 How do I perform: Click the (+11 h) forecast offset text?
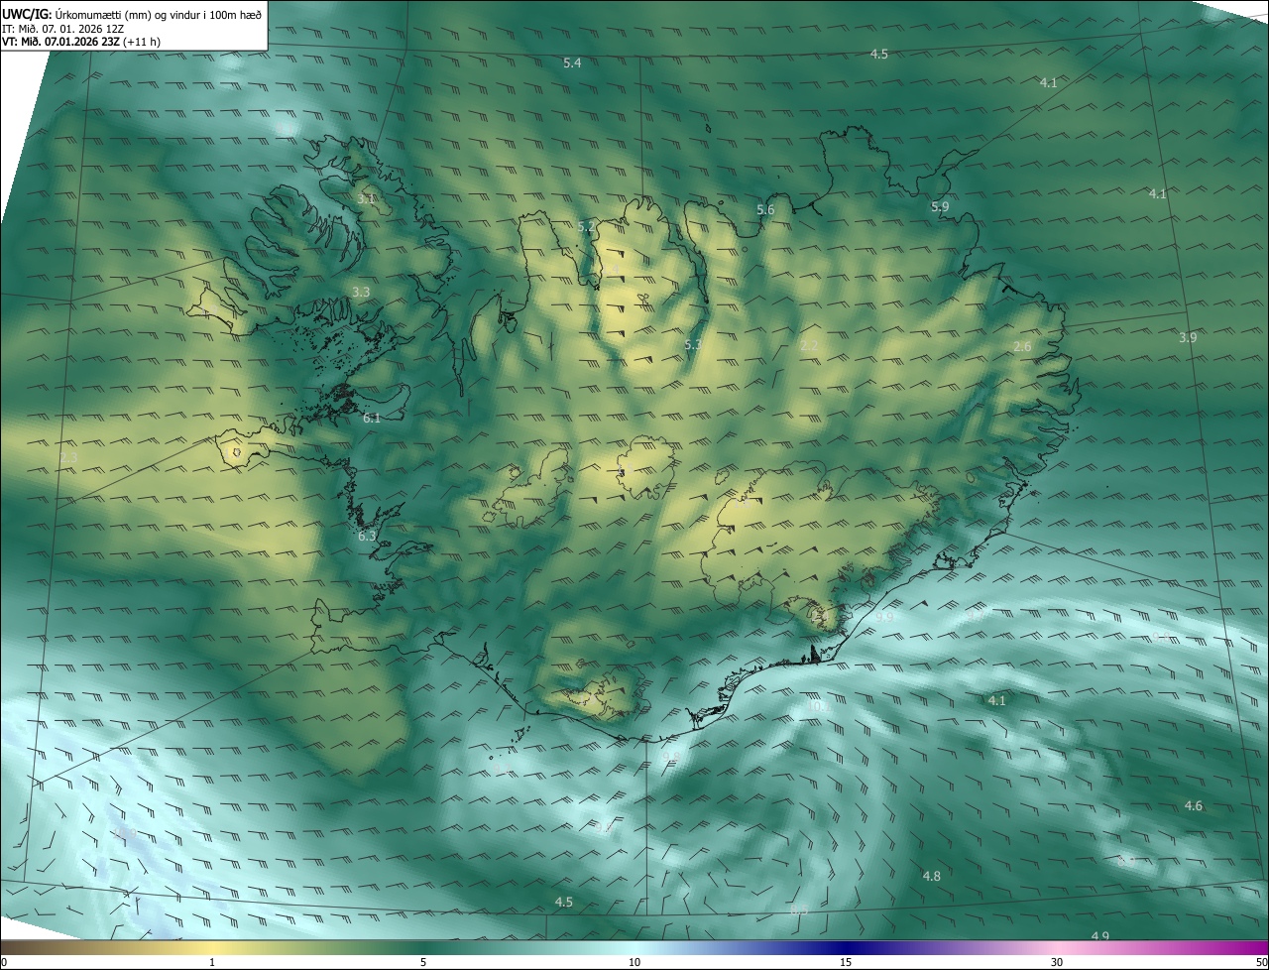[143, 42]
